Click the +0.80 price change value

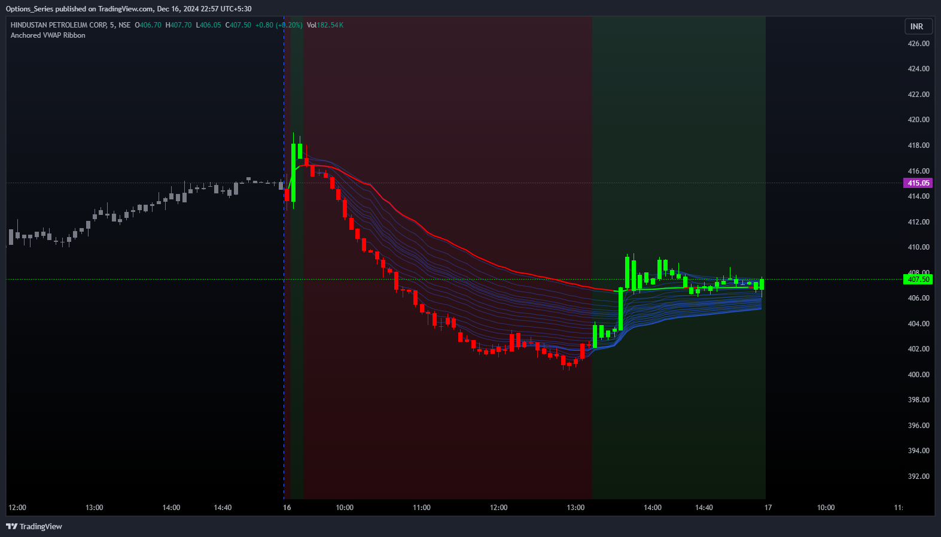[264, 25]
